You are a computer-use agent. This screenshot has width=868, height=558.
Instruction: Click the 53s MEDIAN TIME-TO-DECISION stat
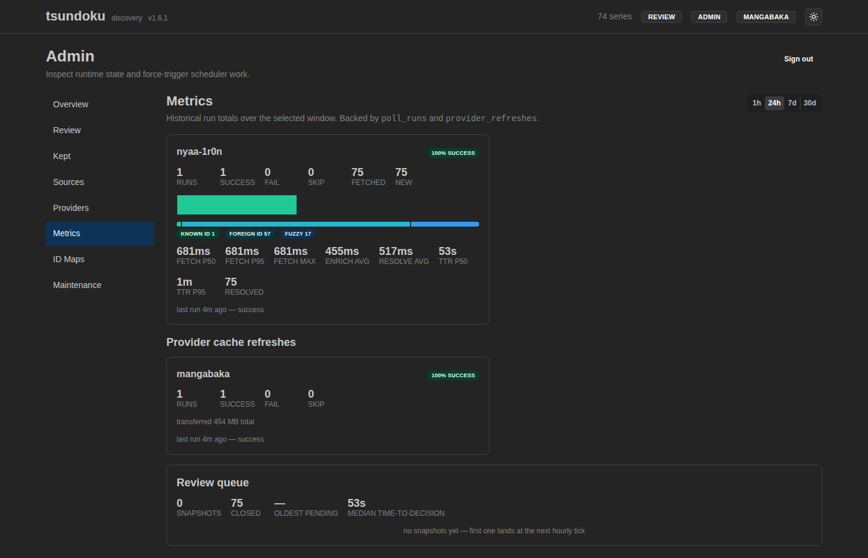[396, 507]
